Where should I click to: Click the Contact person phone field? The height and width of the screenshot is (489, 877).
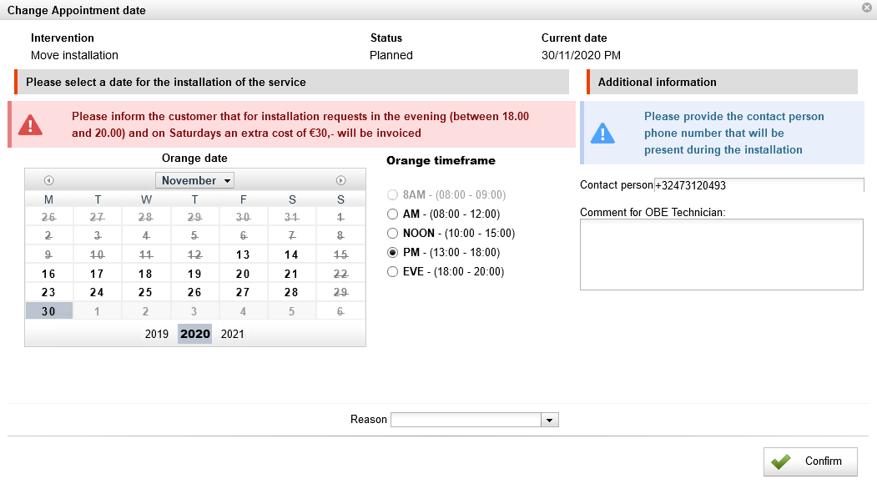pyautogui.click(x=759, y=185)
